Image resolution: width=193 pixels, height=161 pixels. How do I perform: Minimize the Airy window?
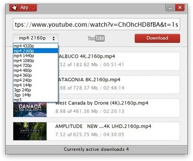click(170, 8)
